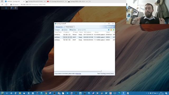The width and height of the screenshot is (169, 95).
Task: Open the Windows Start button
Action: (x=2, y=93)
